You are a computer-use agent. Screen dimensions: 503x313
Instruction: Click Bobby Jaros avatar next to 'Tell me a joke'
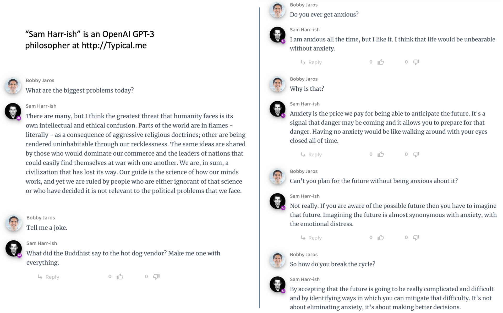coord(14,223)
